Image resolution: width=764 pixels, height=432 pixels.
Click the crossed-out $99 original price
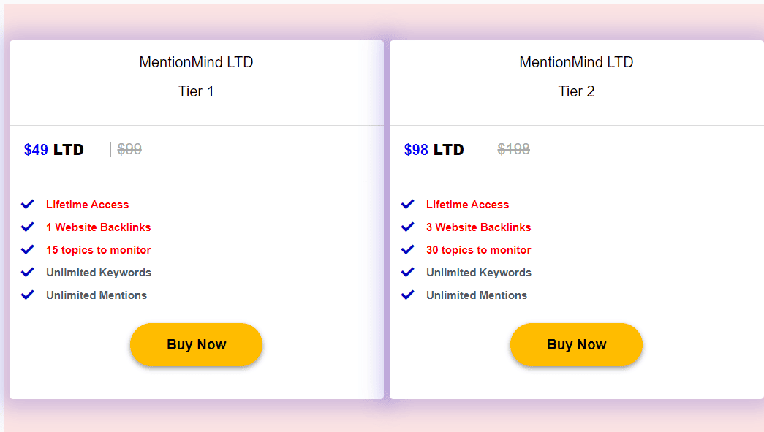click(129, 149)
